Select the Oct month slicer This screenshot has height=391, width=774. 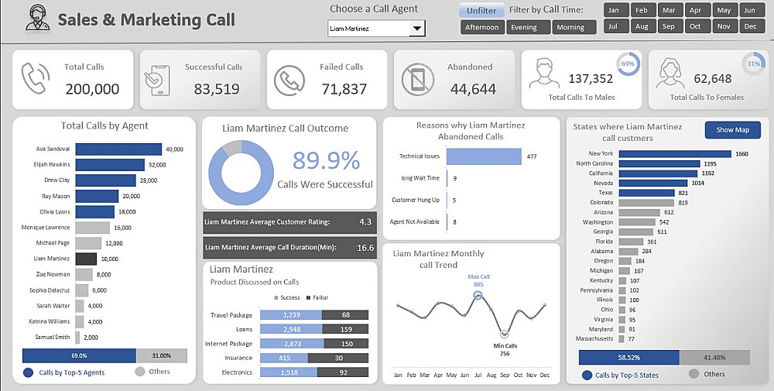pyautogui.click(x=696, y=26)
